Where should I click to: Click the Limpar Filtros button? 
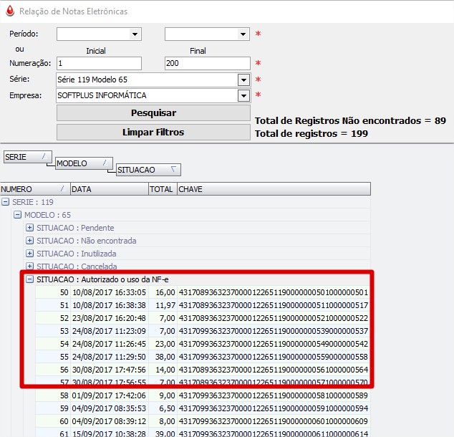[x=153, y=132]
